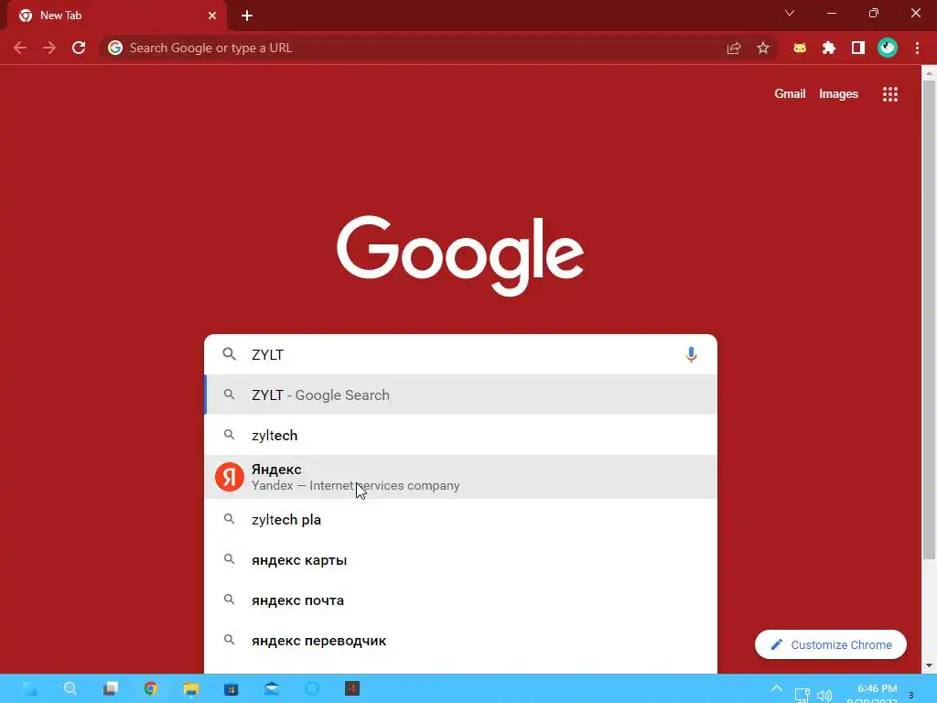
Task: Start voice search with the microphone icon
Action: click(x=691, y=354)
